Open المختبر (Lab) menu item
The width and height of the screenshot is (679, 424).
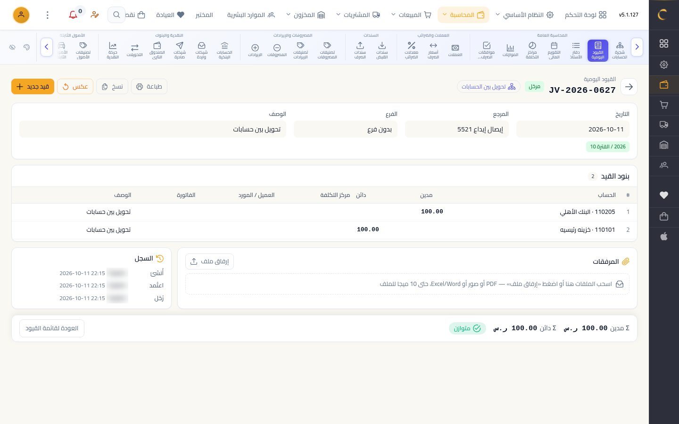(204, 15)
